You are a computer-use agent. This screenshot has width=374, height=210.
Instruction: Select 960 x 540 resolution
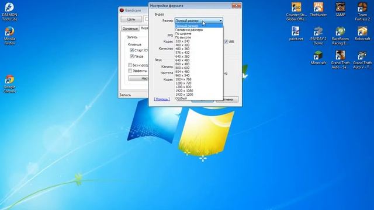click(199, 75)
